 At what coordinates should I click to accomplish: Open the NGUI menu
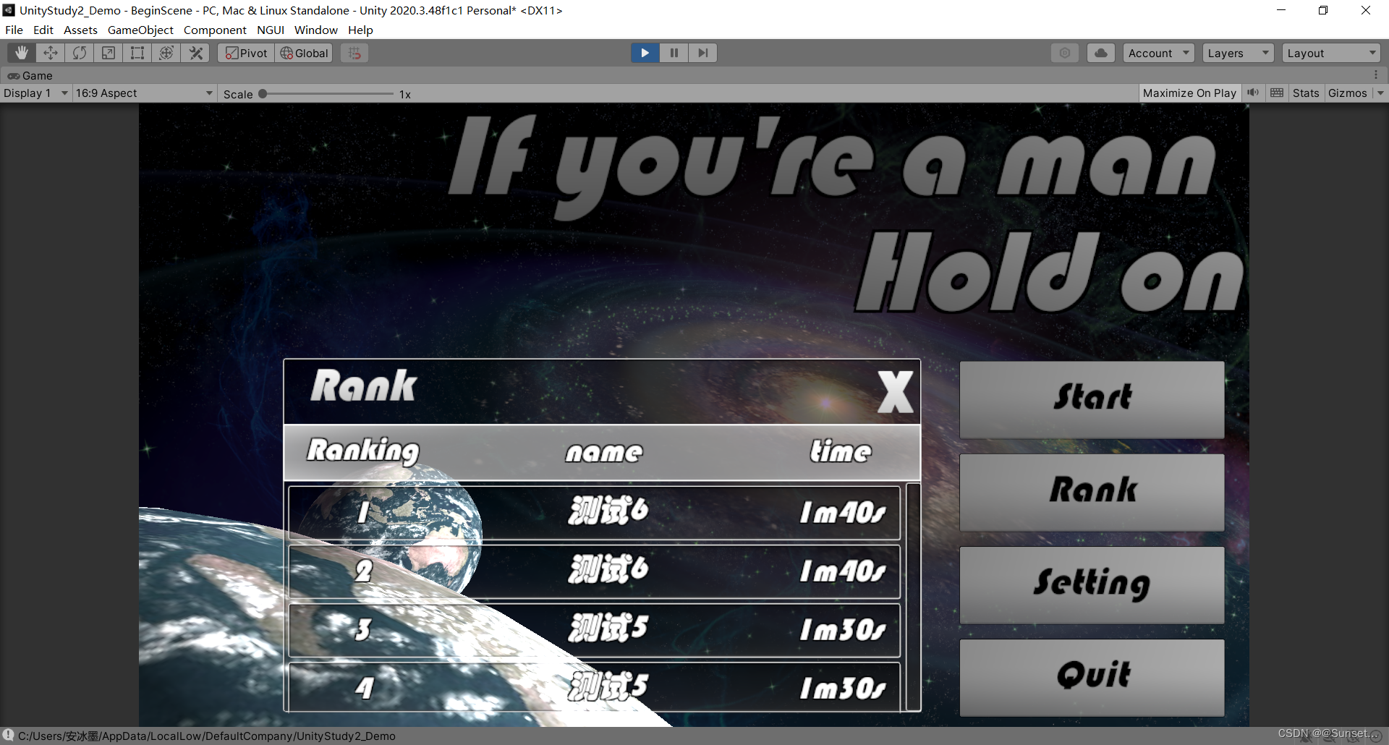[x=271, y=30]
